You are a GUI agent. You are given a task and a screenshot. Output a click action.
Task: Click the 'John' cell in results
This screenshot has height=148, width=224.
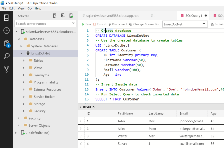131,121
